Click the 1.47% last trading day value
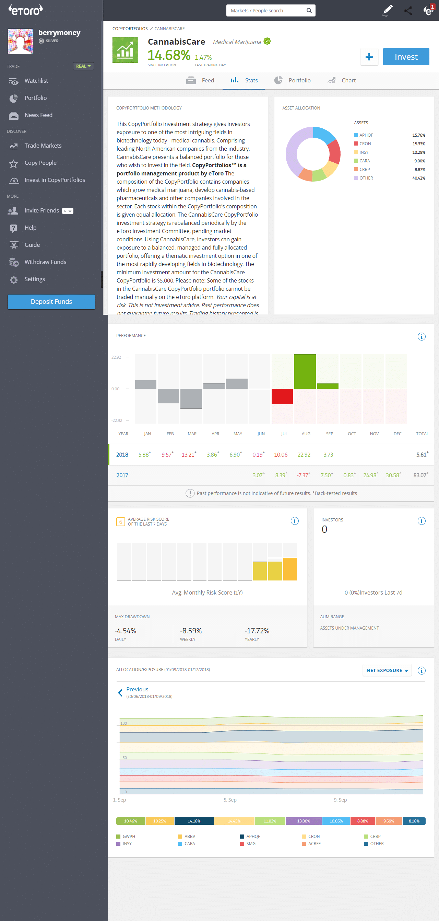Viewport: 439px width, 921px height. tap(203, 57)
